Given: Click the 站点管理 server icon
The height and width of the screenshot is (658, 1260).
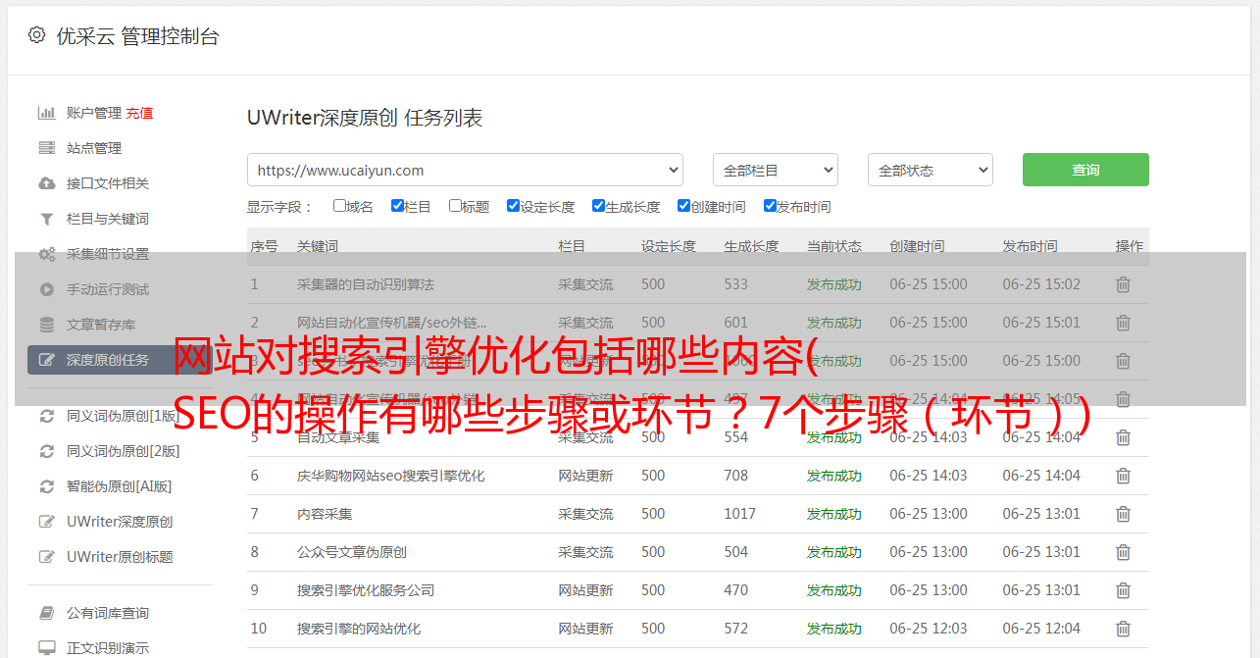Looking at the screenshot, I should [46, 148].
